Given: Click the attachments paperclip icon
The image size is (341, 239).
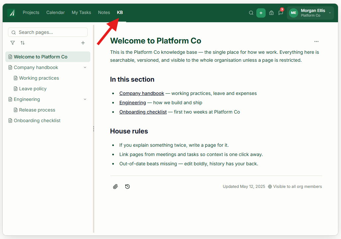Looking at the screenshot, I should (x=115, y=187).
